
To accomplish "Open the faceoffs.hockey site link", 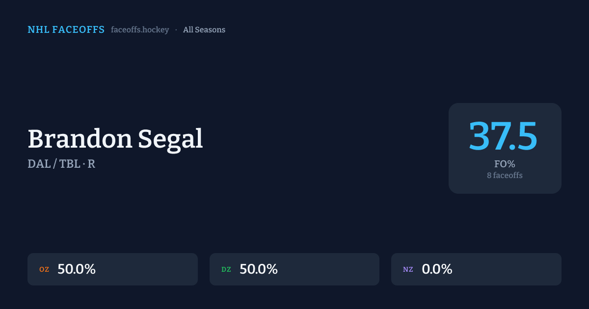I will (x=140, y=30).
